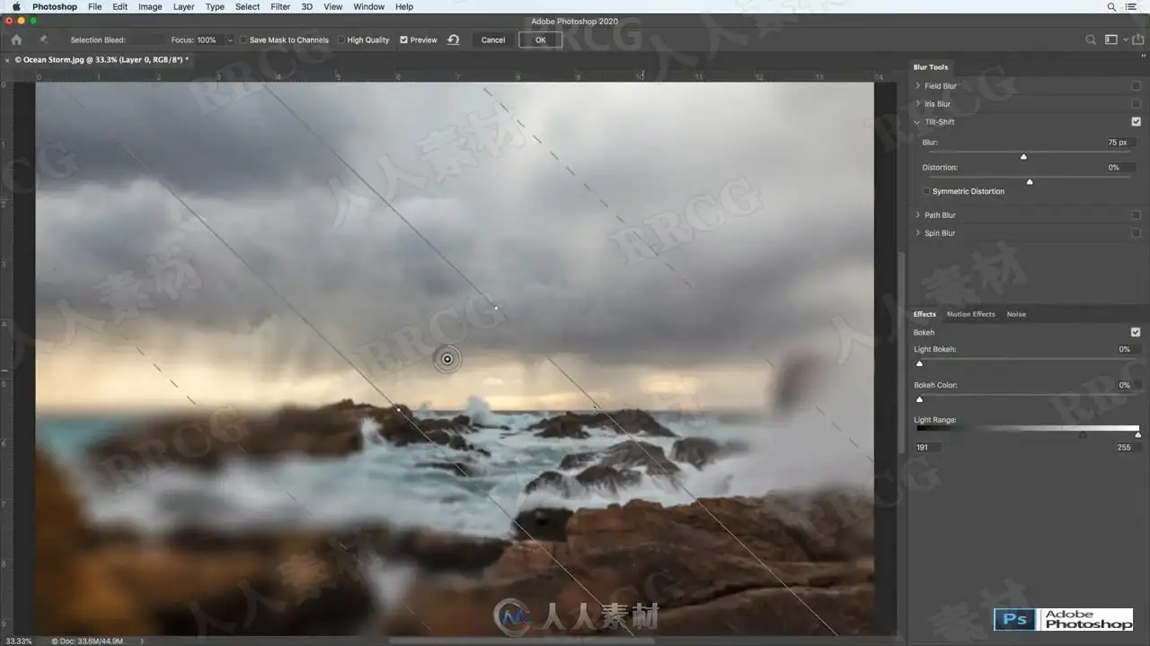Click the OK button
This screenshot has width=1150, height=646.
(540, 39)
